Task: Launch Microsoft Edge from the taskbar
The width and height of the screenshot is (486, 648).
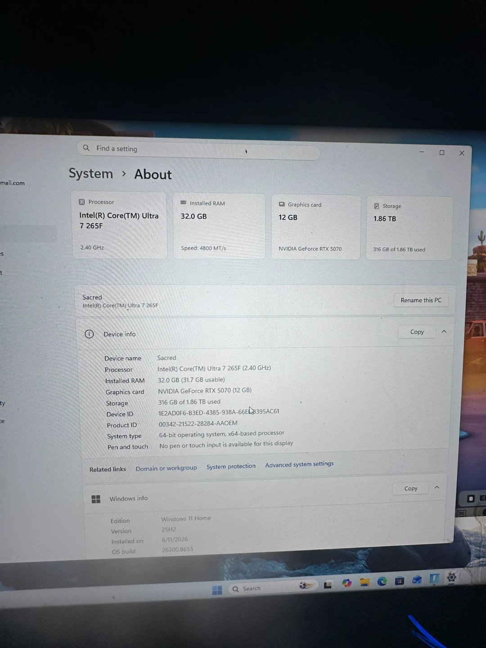Action: (x=382, y=581)
